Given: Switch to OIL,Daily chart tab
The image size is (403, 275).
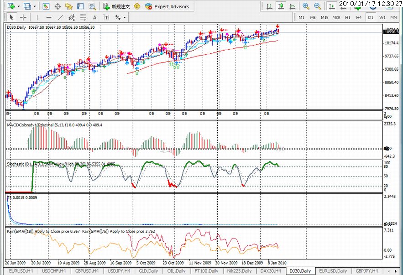Looking at the screenshot, I should [x=176, y=271].
